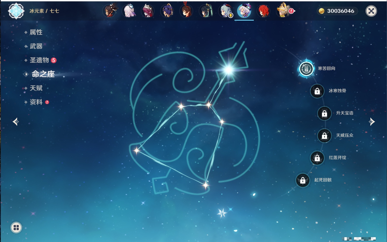This screenshot has width=387, height=242.
Task: Open the grid menu button at bottom-left
Action: click(16, 228)
